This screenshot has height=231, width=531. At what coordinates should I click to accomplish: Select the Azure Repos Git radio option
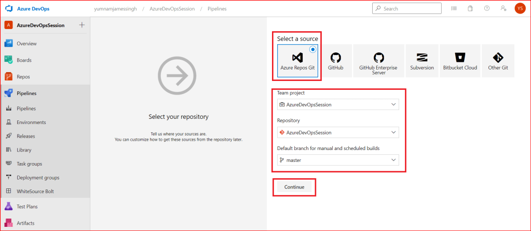pos(312,50)
